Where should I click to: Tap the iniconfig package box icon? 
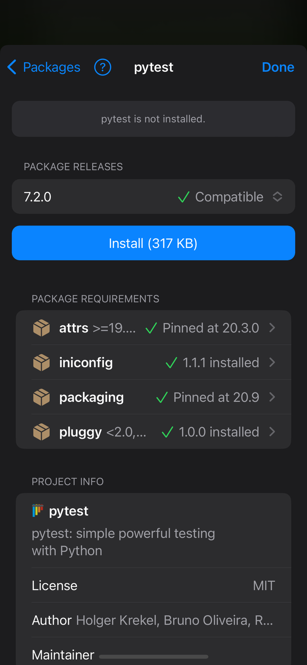point(42,362)
